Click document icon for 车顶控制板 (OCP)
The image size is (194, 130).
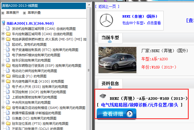[x=8, y=92]
